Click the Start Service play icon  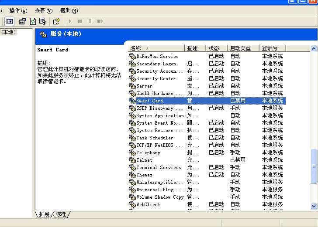(70, 21)
